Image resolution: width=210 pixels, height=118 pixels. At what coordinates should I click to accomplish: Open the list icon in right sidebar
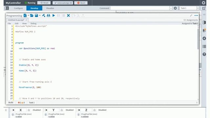(204, 47)
